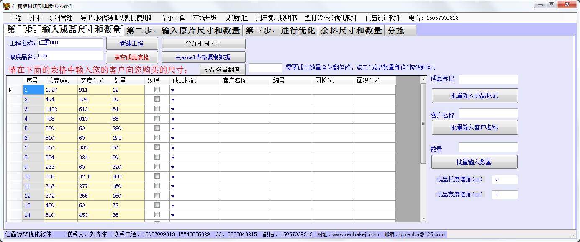This screenshot has width=580, height=242.
Task: Toggle 纹理 checkbox in row 7
Action: [x=157, y=147]
